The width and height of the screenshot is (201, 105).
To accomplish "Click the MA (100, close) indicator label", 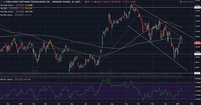I will pos(6,5).
